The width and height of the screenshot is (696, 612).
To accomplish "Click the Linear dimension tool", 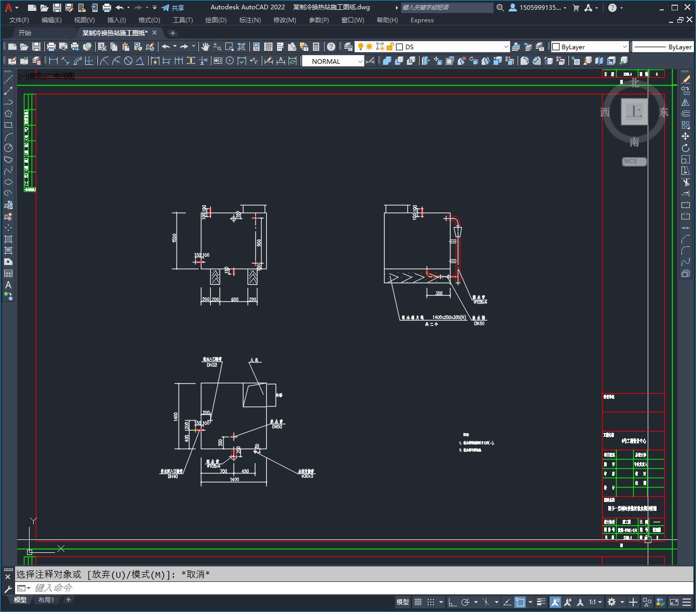I will (53, 61).
